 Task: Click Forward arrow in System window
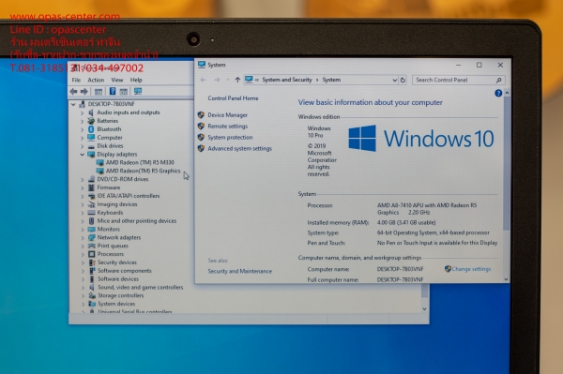click(217, 80)
